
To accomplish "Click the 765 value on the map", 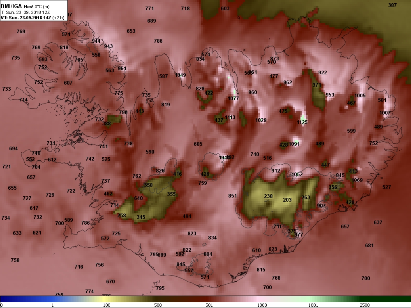I will point(79,60).
